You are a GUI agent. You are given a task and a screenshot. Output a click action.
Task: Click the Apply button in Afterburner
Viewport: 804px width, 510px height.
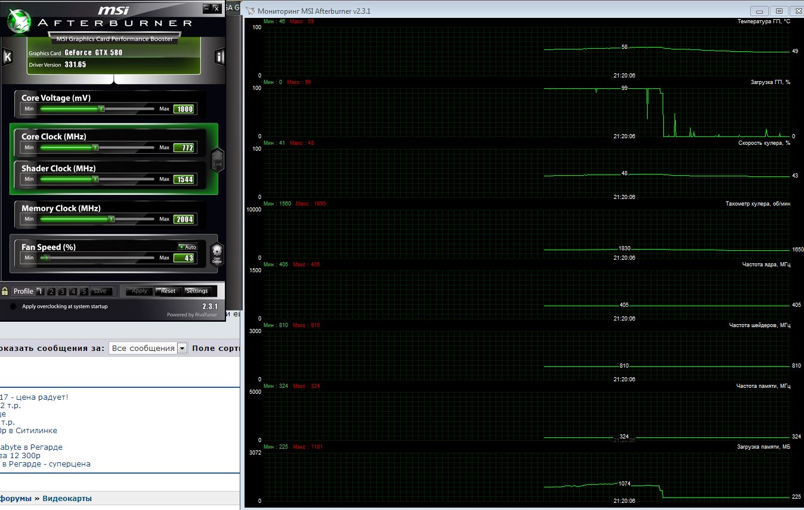pyautogui.click(x=139, y=291)
